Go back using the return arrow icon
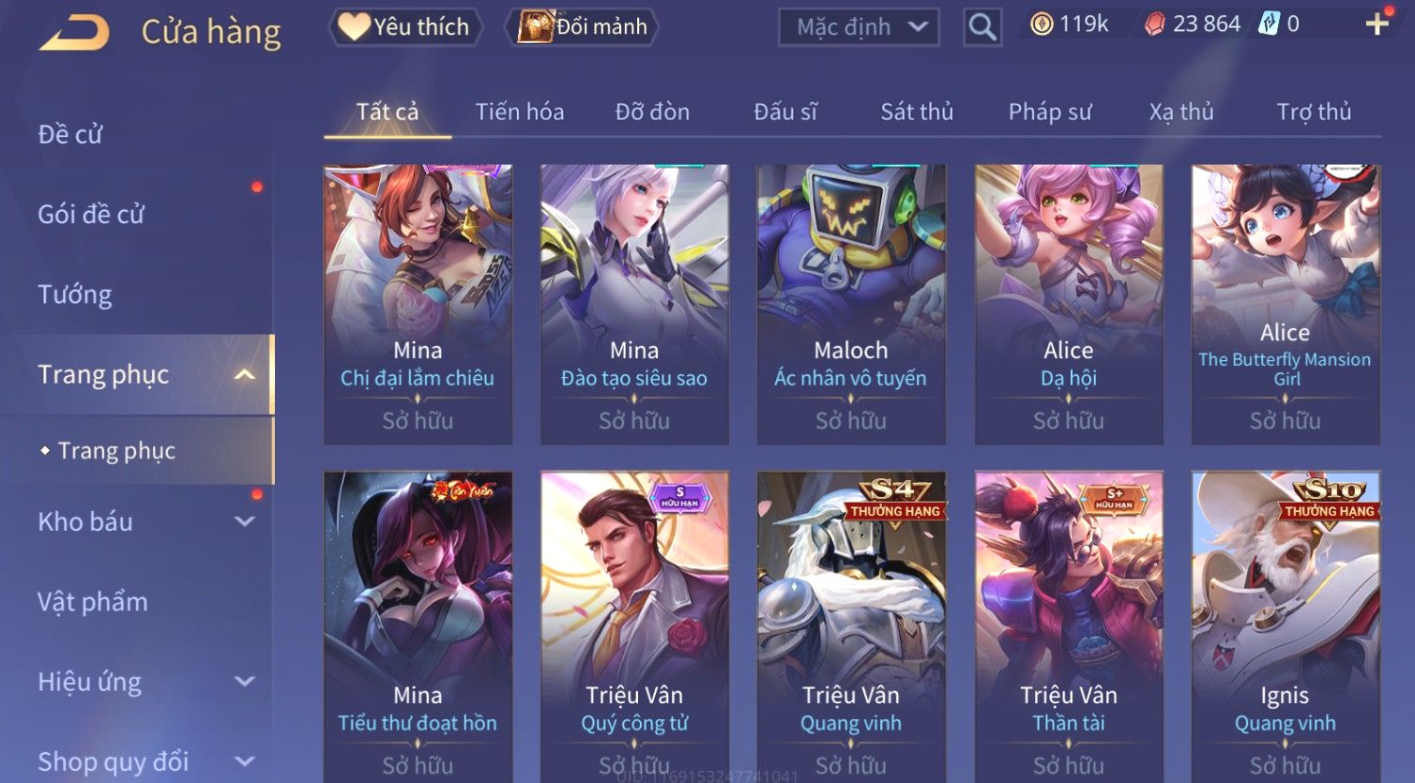The height and width of the screenshot is (783, 1415). point(74,32)
